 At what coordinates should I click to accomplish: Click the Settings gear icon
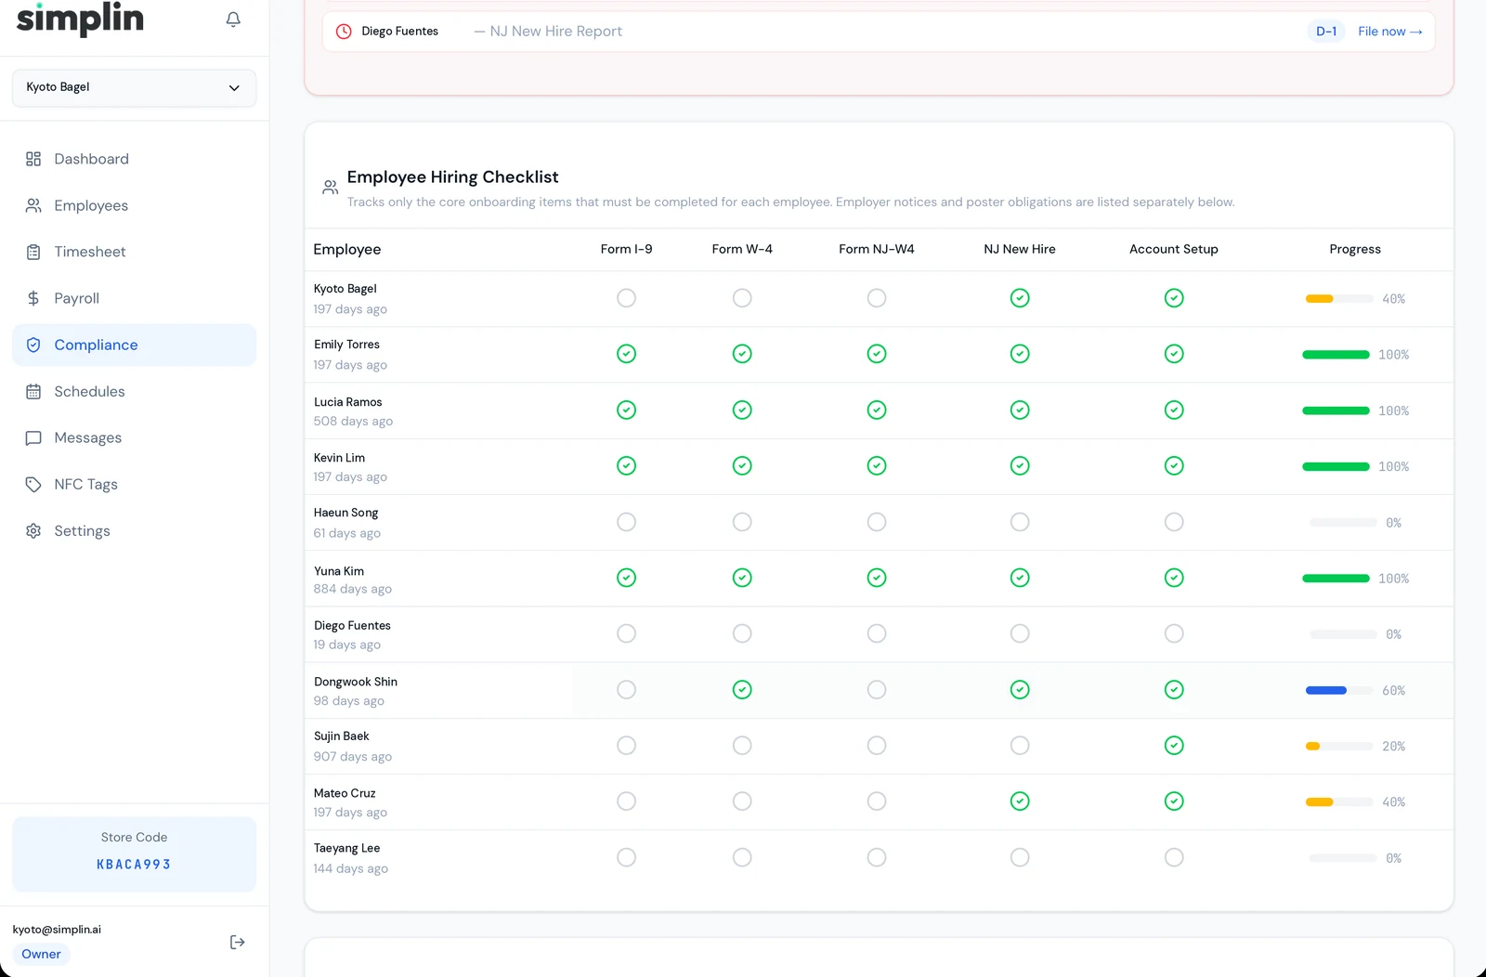pyautogui.click(x=33, y=531)
